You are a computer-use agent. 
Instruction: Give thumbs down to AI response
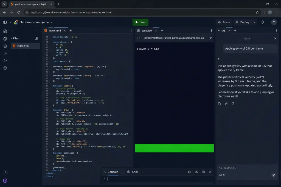click(233, 104)
